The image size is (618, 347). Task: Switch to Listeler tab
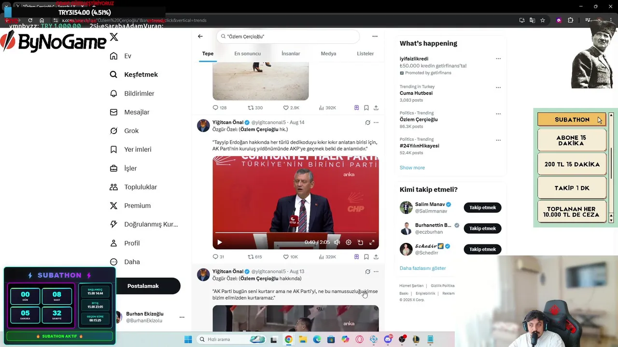tap(365, 53)
